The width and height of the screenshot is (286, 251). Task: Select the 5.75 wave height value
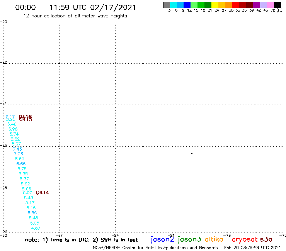click(22, 169)
